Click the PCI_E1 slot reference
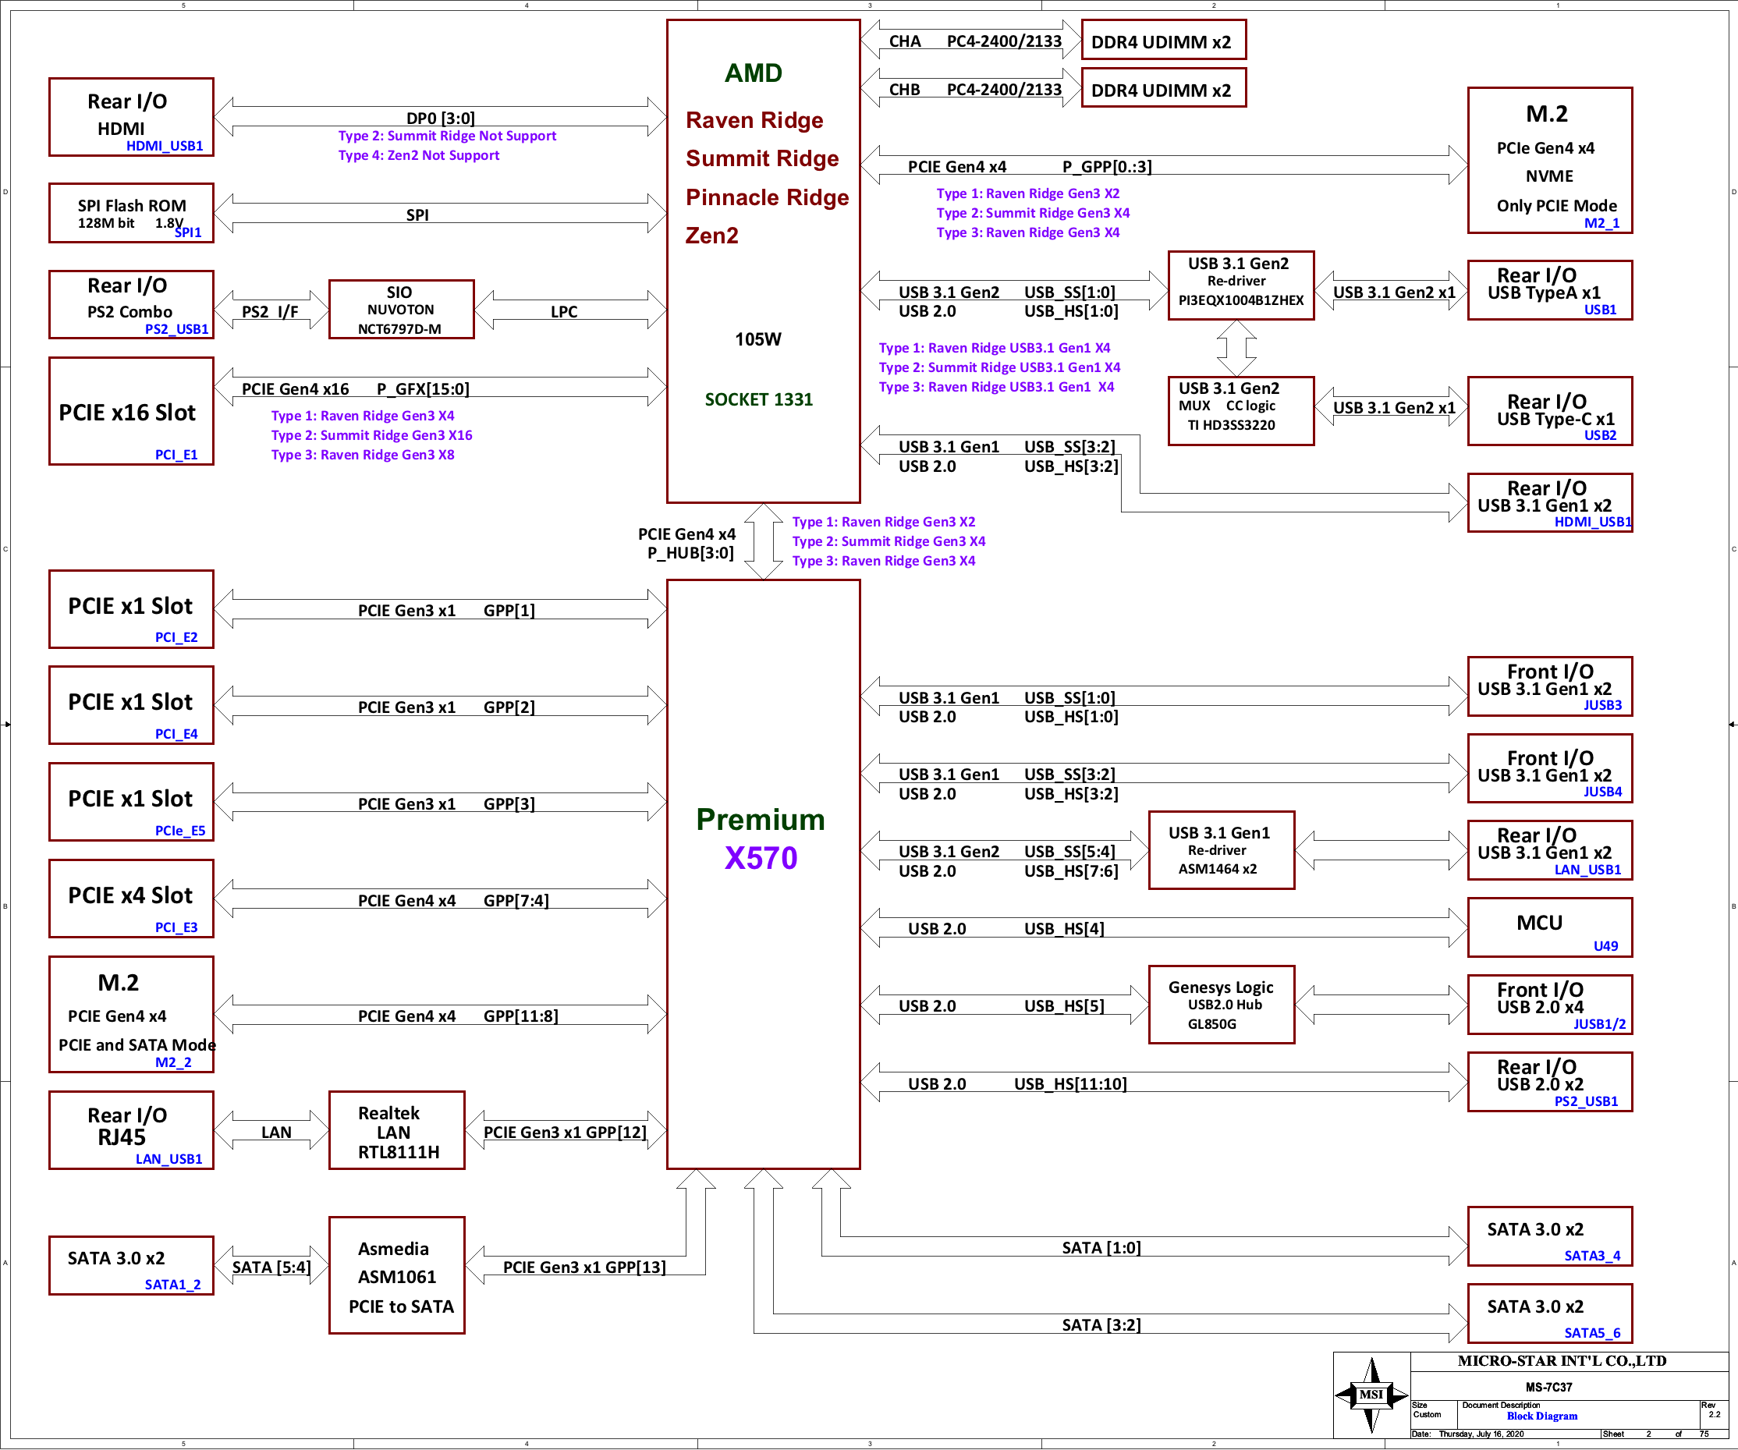The width and height of the screenshot is (1738, 1450). click(176, 455)
